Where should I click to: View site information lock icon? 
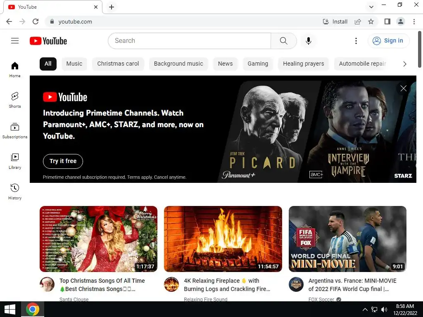(52, 21)
